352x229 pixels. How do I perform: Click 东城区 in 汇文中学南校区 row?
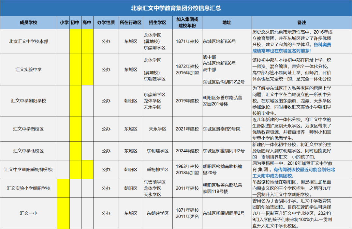[131, 129]
